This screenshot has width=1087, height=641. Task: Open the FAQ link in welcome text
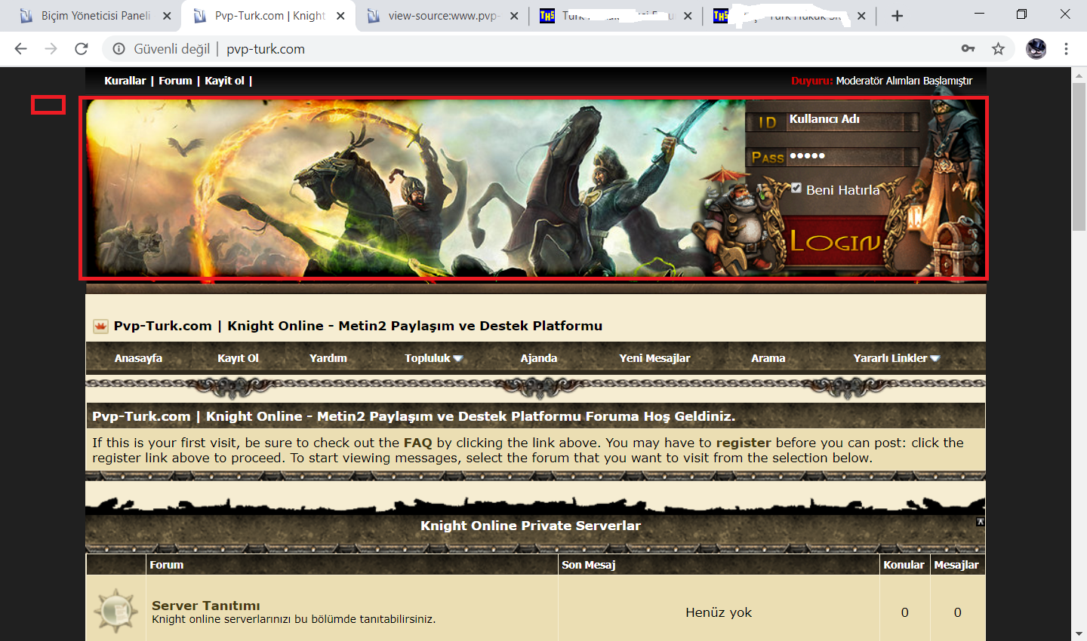point(417,443)
